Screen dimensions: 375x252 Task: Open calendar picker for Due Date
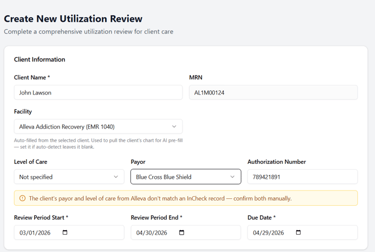298,232
